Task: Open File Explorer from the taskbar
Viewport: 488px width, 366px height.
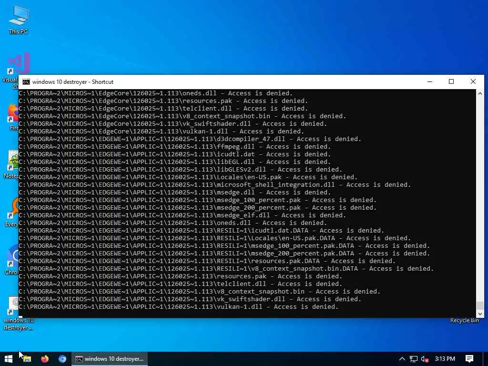Action: (x=27, y=359)
